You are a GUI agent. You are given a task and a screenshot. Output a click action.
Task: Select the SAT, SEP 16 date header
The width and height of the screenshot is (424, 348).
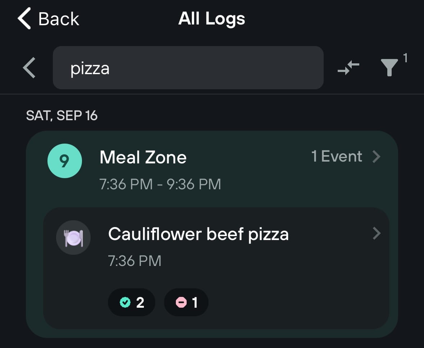click(x=62, y=116)
